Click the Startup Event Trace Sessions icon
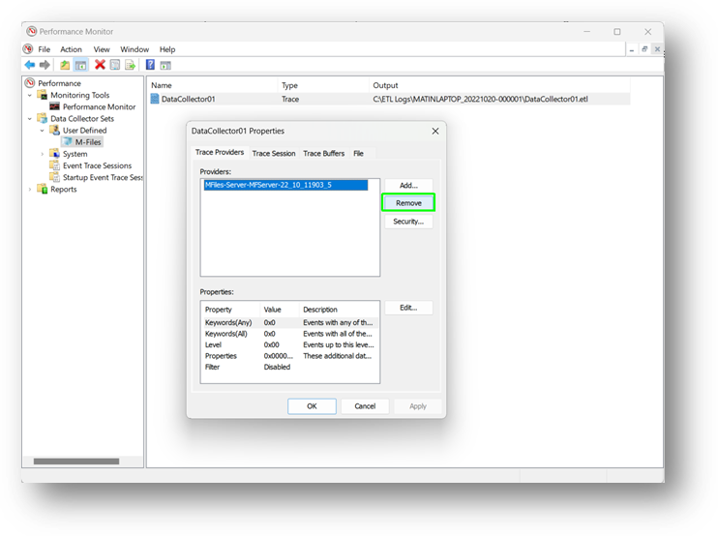 54,177
